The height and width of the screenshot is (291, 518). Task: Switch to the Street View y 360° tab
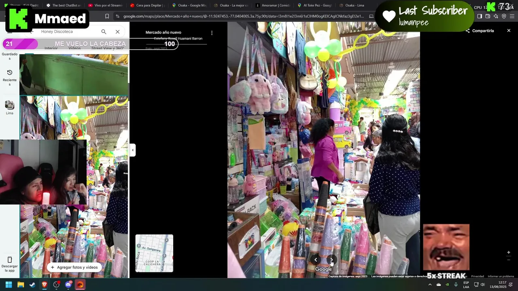(108, 48)
